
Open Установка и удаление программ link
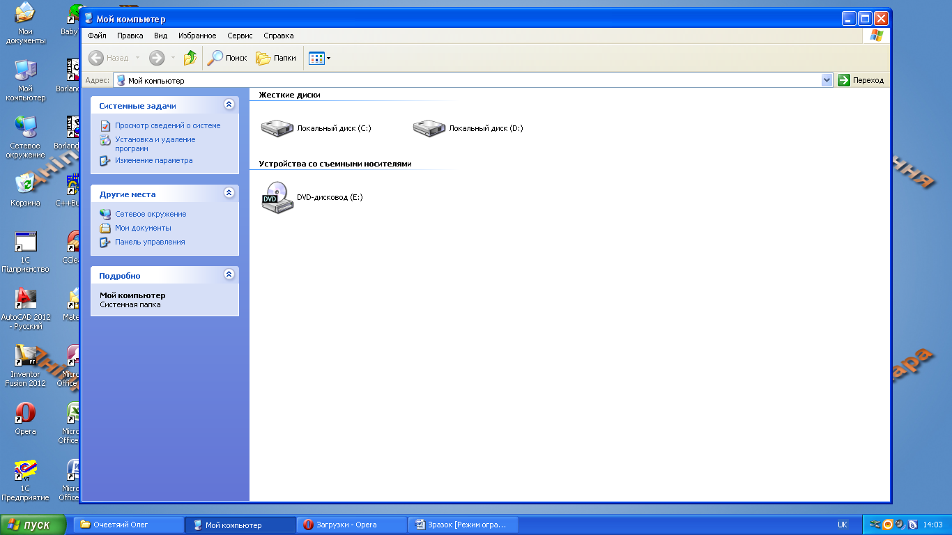point(155,144)
